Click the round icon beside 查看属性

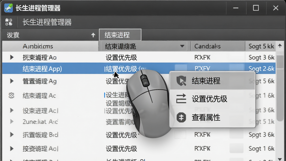(181, 117)
